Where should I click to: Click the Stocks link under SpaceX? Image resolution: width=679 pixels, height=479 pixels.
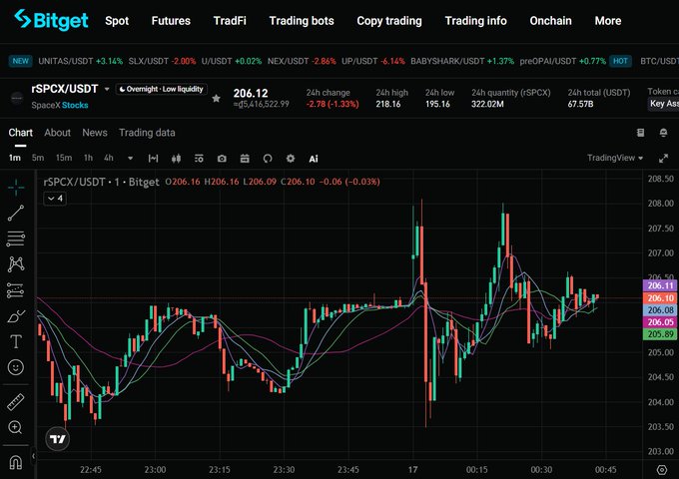(x=75, y=105)
